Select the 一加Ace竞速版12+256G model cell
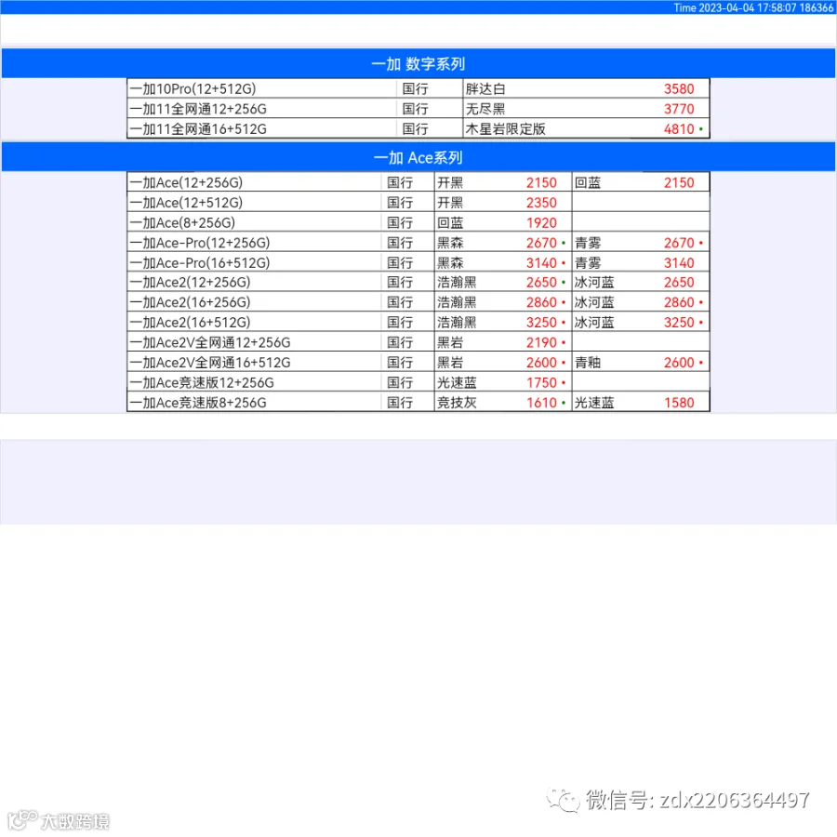Screen dimensions: 837x837 pyautogui.click(x=254, y=383)
